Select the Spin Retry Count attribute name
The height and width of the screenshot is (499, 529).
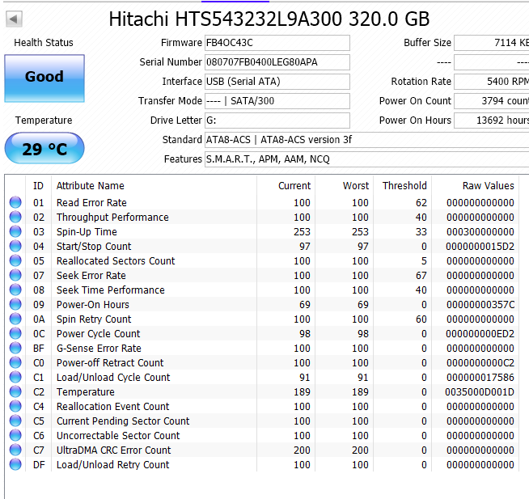[x=94, y=319]
